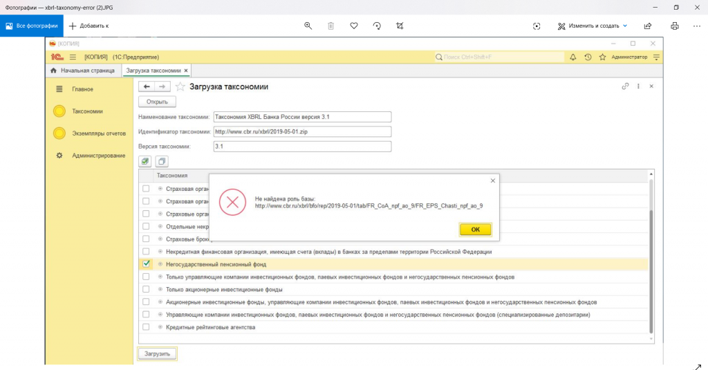This screenshot has width=708, height=370.
Task: Click the Идентификатор таксономии input field
Action: coord(302,131)
